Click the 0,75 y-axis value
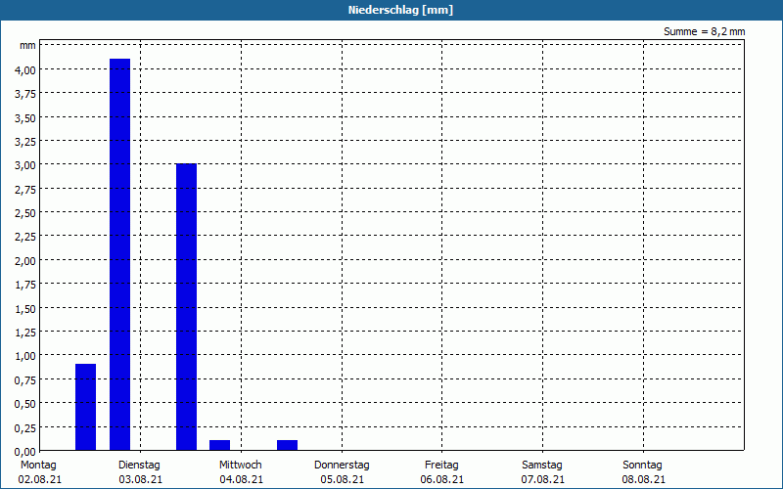Image resolution: width=783 pixels, height=489 pixels. point(25,380)
